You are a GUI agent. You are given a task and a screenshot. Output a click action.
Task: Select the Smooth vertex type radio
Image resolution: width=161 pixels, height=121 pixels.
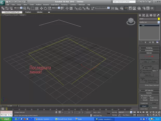[141, 100]
